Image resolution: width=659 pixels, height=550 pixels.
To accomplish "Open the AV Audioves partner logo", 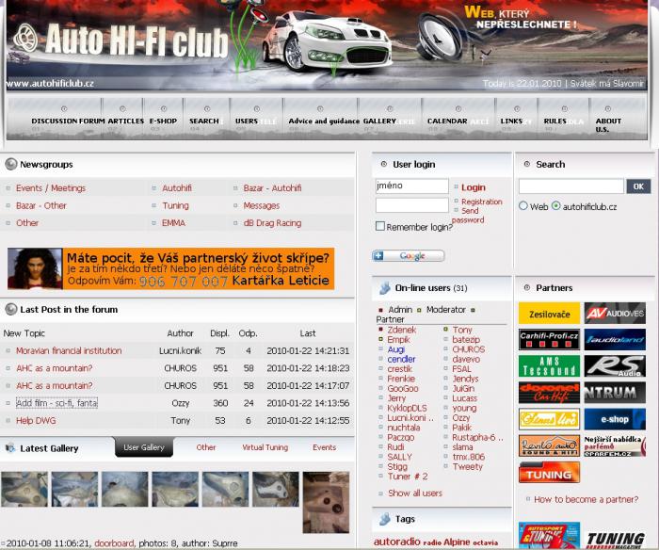I will tap(615, 313).
